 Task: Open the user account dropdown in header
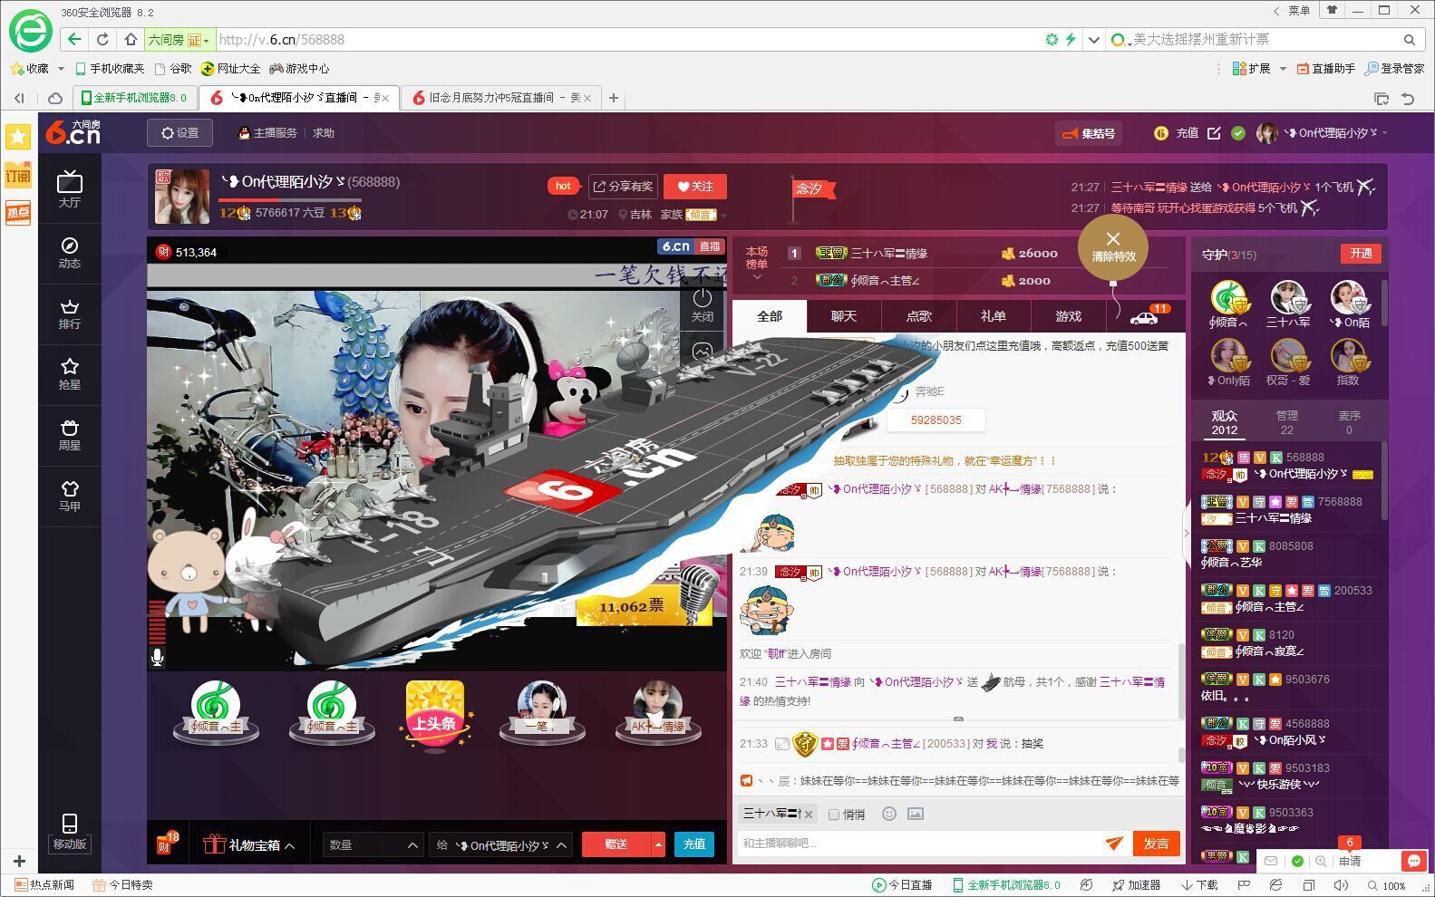(1385, 133)
